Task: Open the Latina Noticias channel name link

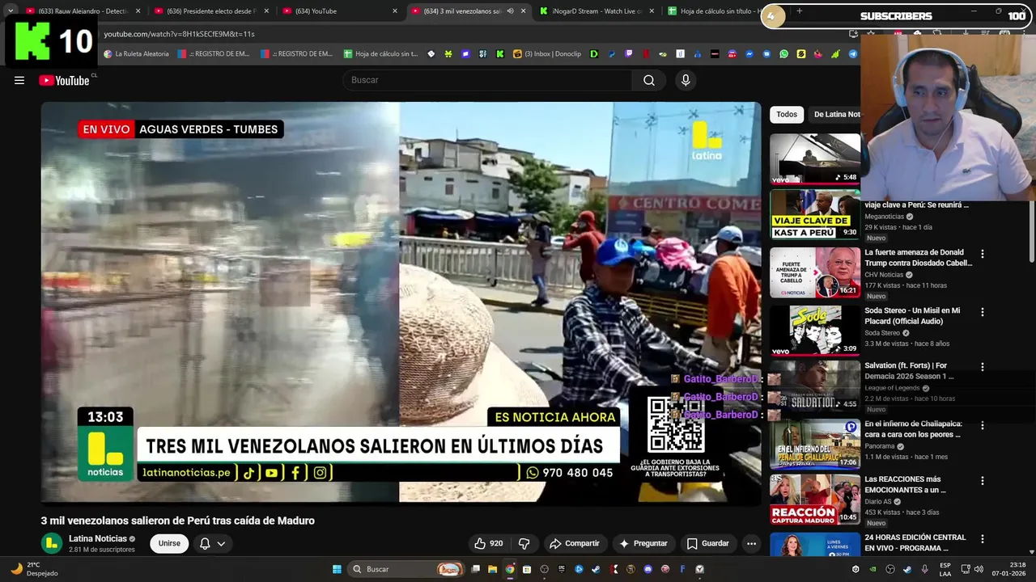Action: point(98,538)
